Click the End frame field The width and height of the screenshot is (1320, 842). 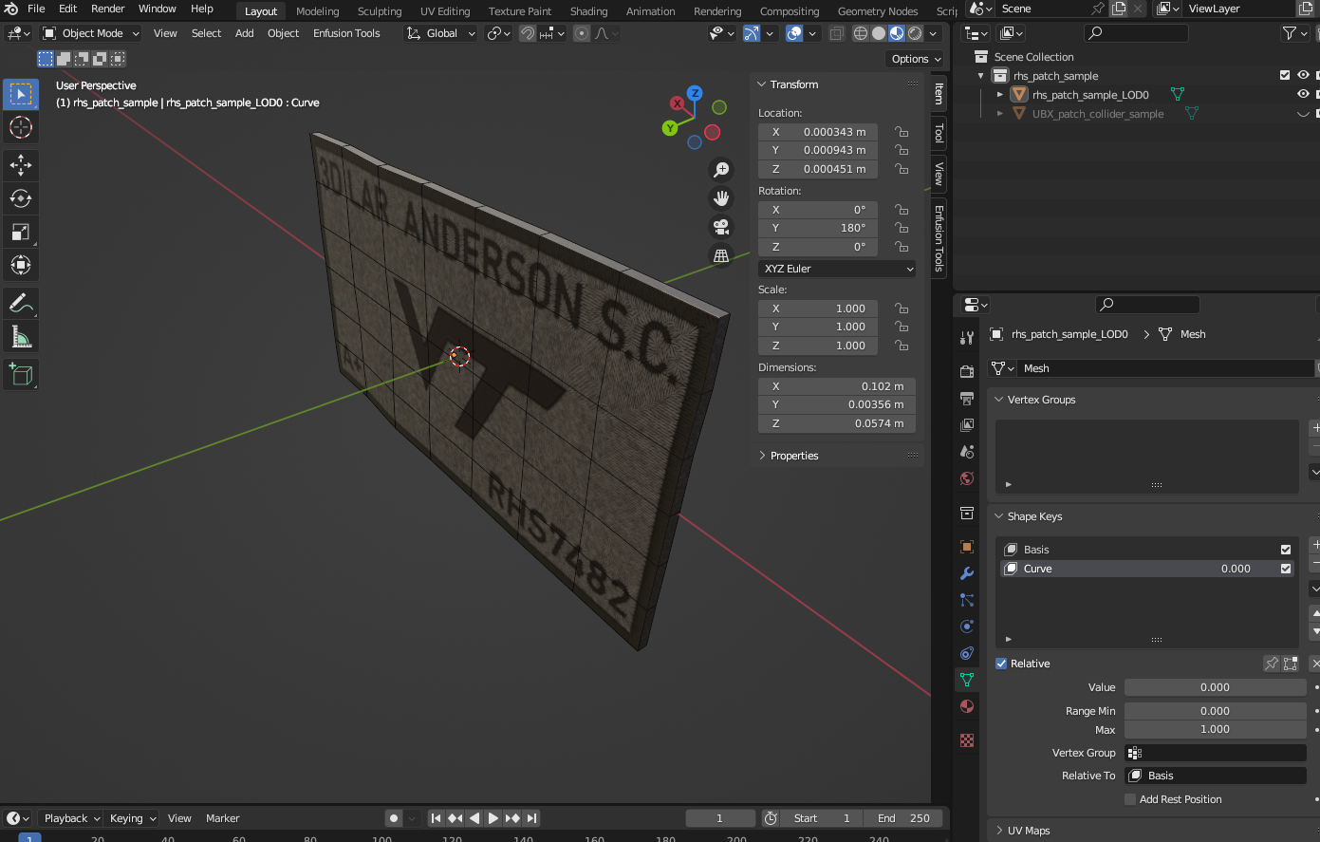point(903,818)
